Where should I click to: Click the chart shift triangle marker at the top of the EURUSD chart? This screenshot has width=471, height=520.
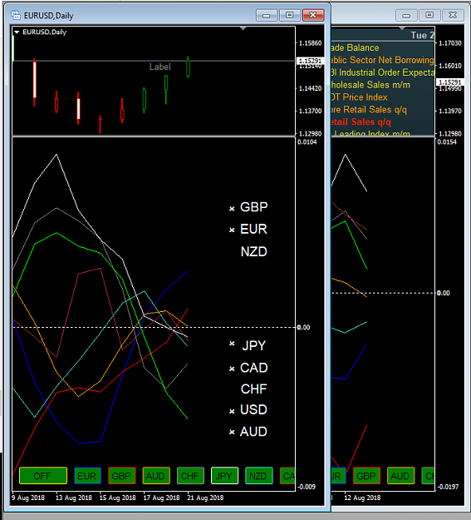click(243, 28)
